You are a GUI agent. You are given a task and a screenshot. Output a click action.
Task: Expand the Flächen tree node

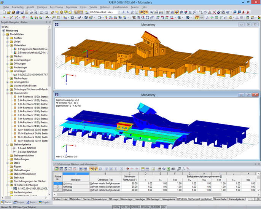8,56
